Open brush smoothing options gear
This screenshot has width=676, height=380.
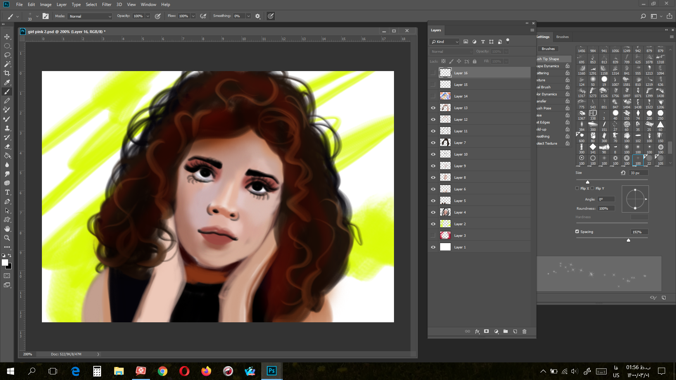coord(258,16)
